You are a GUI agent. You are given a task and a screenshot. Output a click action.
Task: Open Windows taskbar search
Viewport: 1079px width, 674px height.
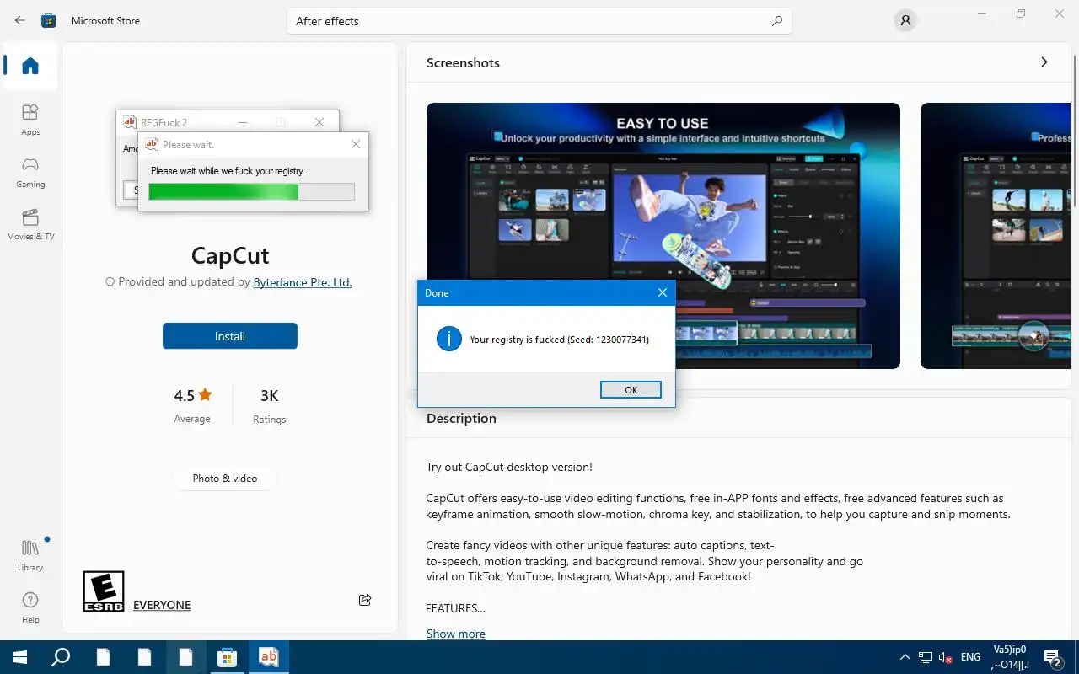pyautogui.click(x=61, y=657)
